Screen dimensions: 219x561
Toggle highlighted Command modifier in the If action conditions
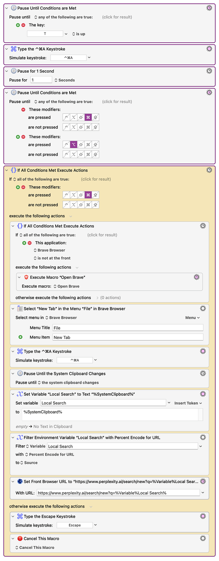tap(88, 195)
